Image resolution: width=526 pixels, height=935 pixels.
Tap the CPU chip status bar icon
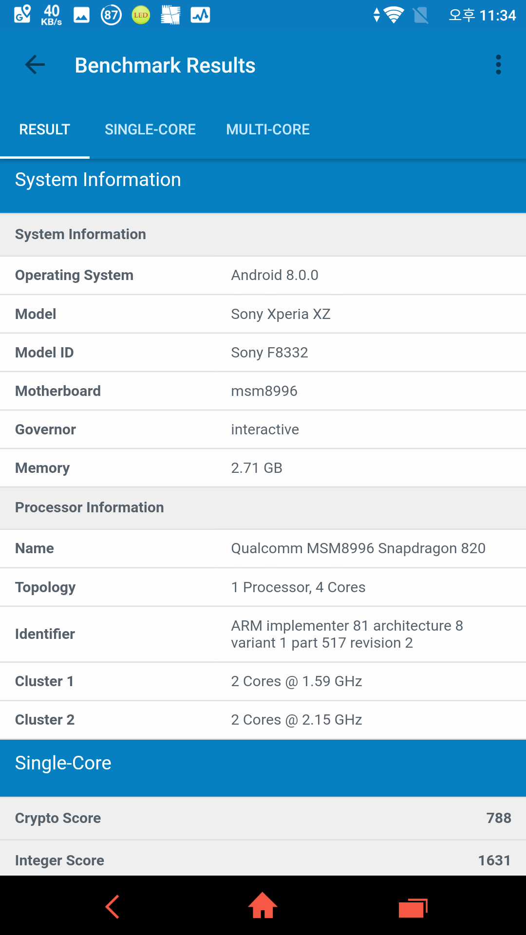pos(170,15)
